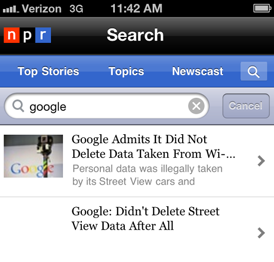Clear the google search text
The height and width of the screenshot is (262, 274).
[196, 106]
